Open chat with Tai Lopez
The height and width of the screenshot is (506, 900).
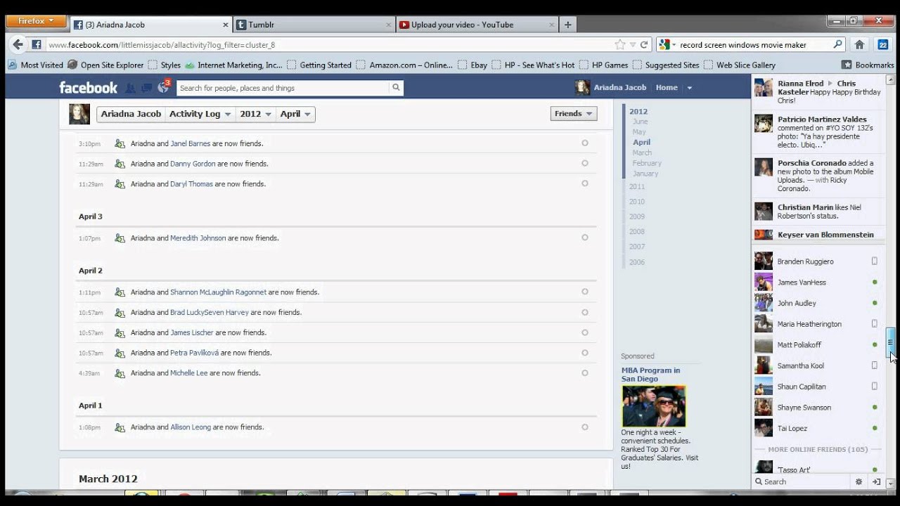[818, 428]
